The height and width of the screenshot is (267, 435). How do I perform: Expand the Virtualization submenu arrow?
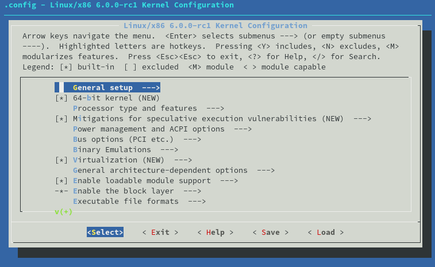pos(183,160)
